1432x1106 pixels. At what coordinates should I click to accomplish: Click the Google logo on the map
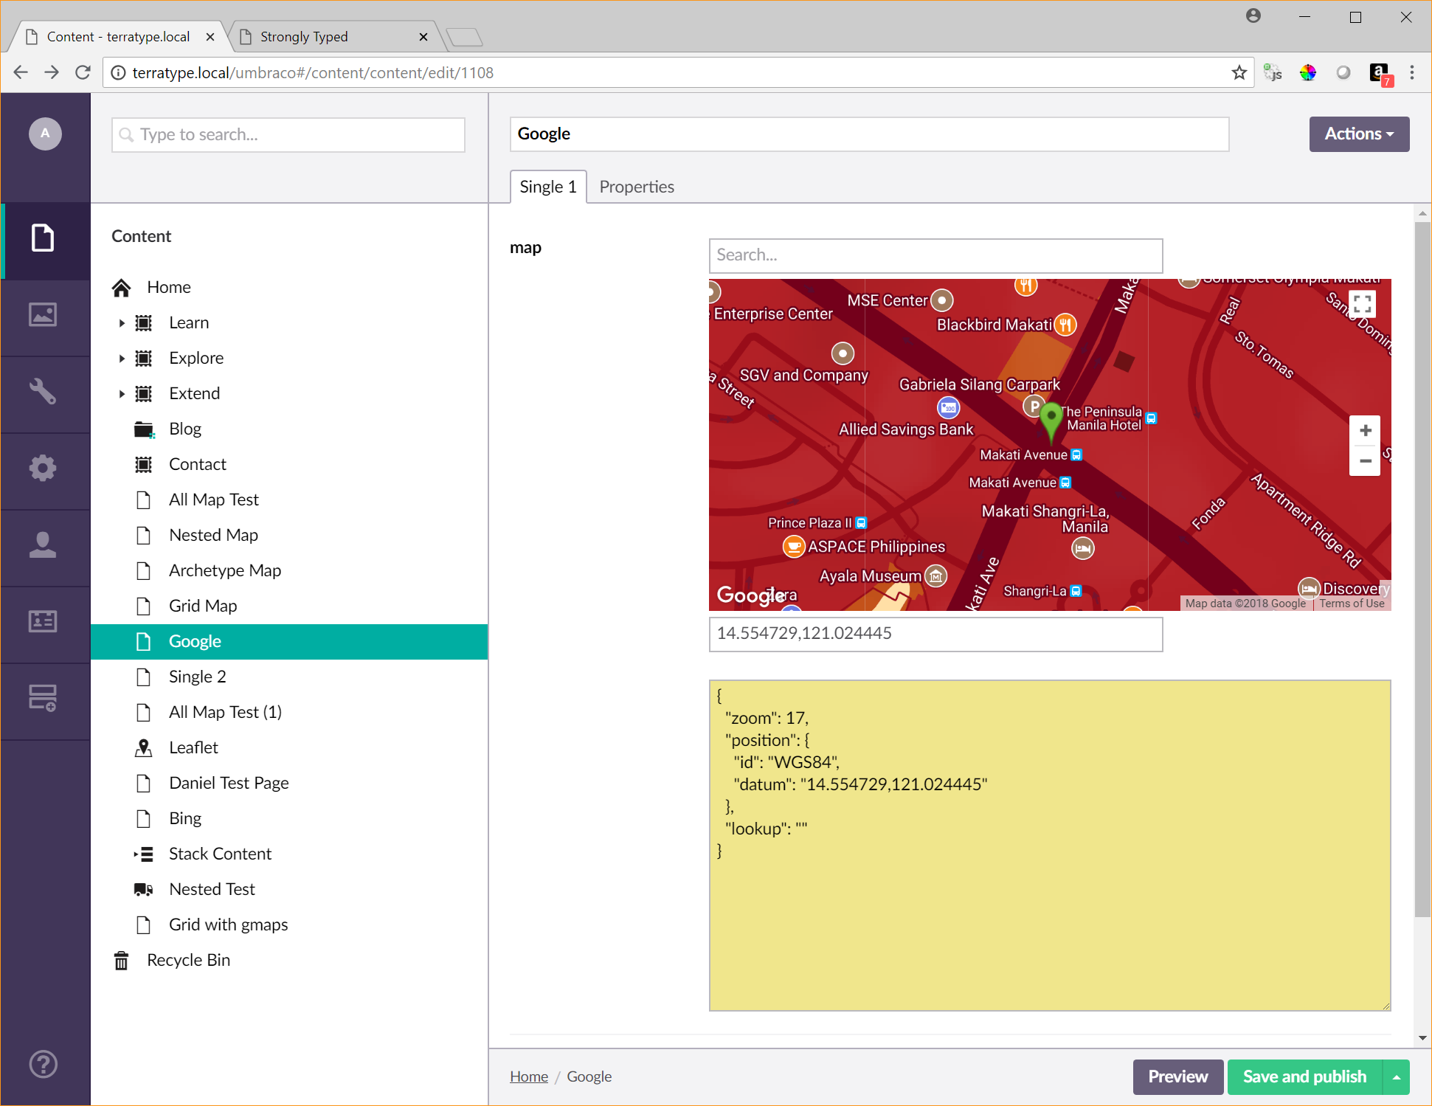[750, 595]
